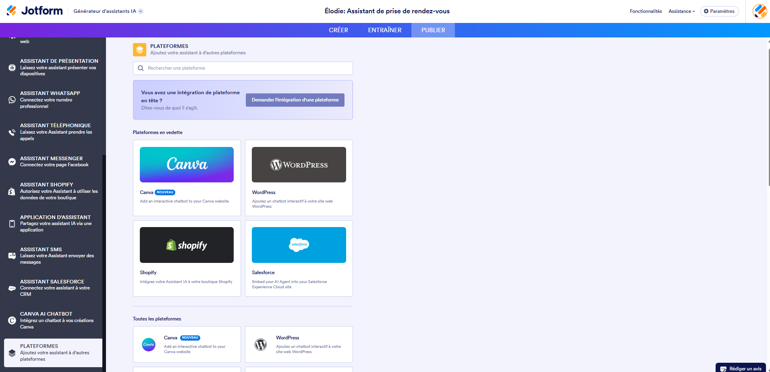
Task: Open the user avatar menu
Action: (760, 11)
